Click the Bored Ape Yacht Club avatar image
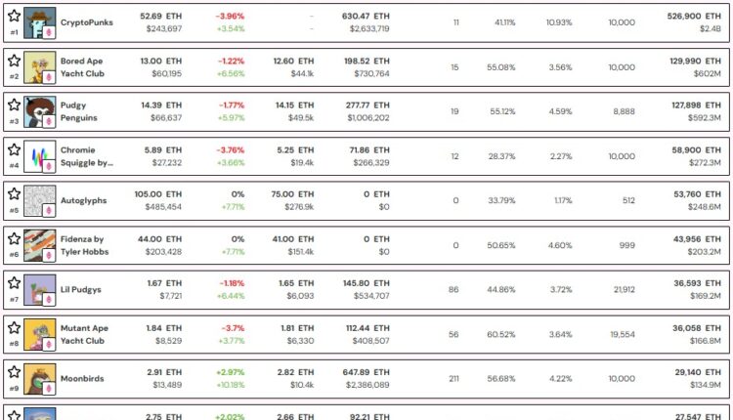The height and width of the screenshot is (420, 733). (x=38, y=66)
